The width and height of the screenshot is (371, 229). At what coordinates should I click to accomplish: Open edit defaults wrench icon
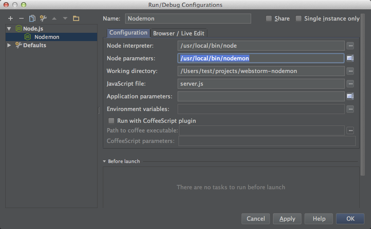(43, 18)
